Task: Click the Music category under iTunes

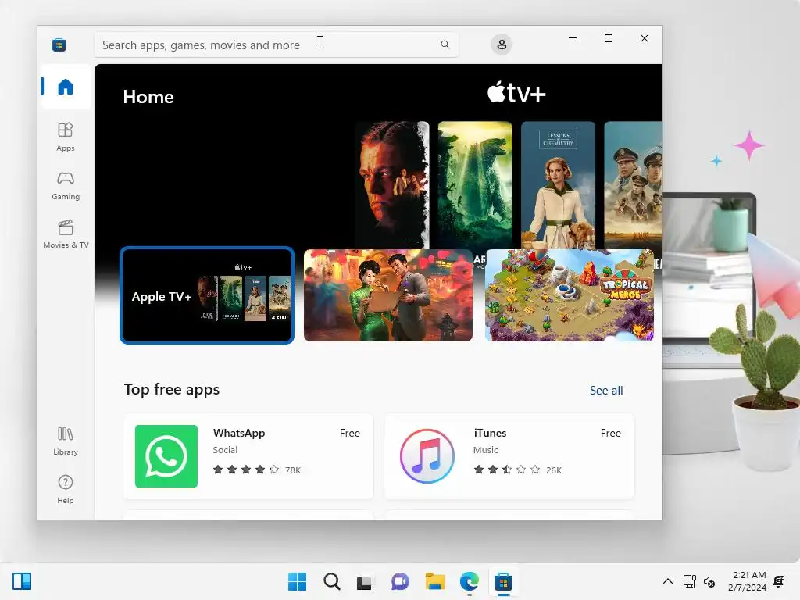Action: point(485,450)
